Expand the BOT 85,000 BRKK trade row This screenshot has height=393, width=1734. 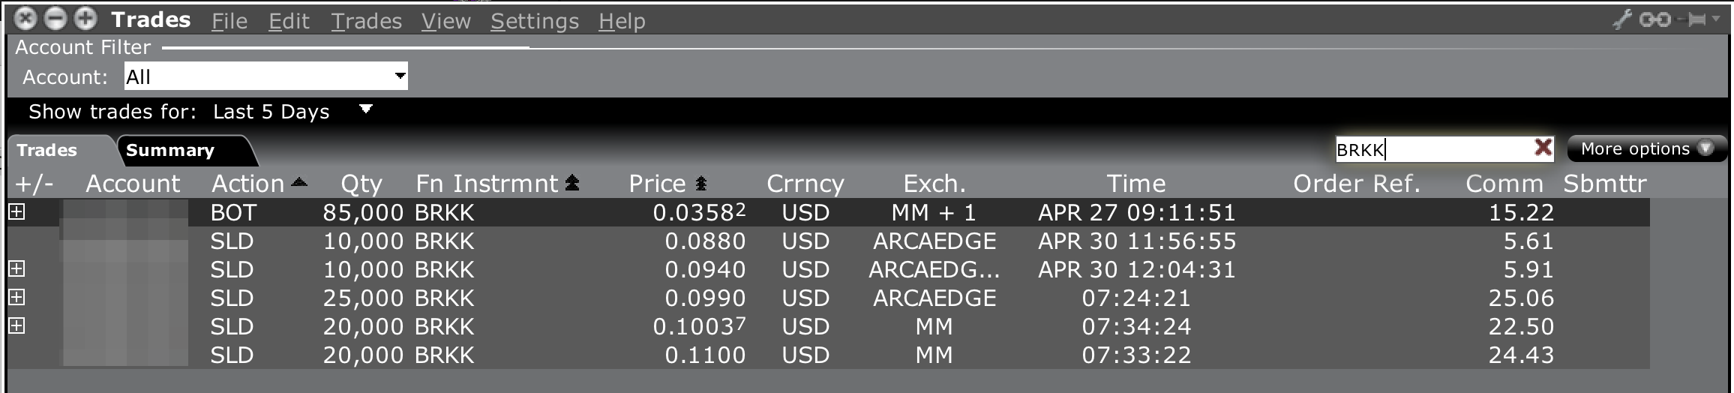click(x=16, y=212)
